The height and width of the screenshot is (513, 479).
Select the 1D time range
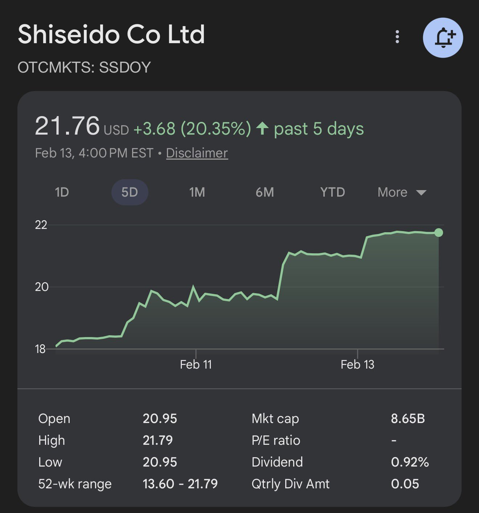(62, 192)
